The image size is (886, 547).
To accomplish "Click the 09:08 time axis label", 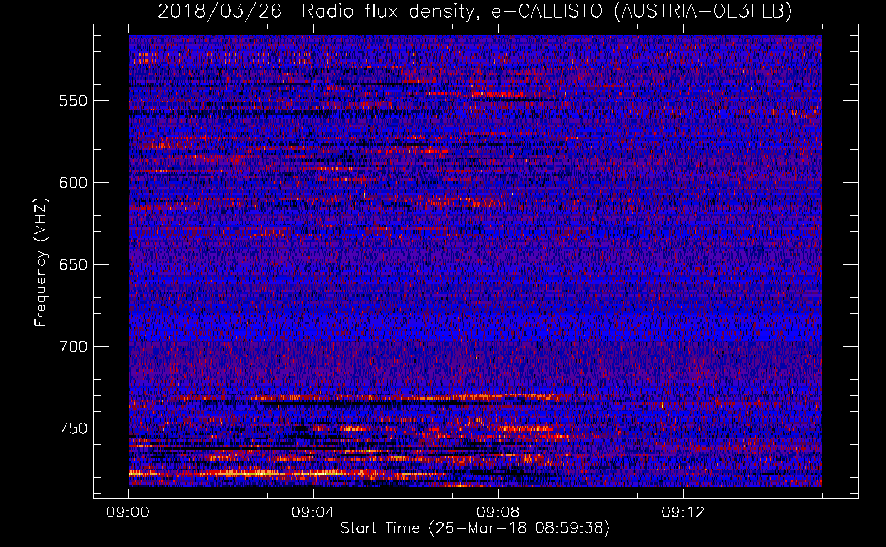I will click(498, 513).
